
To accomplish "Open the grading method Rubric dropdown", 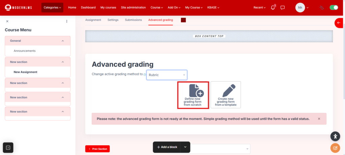I will click(x=167, y=75).
